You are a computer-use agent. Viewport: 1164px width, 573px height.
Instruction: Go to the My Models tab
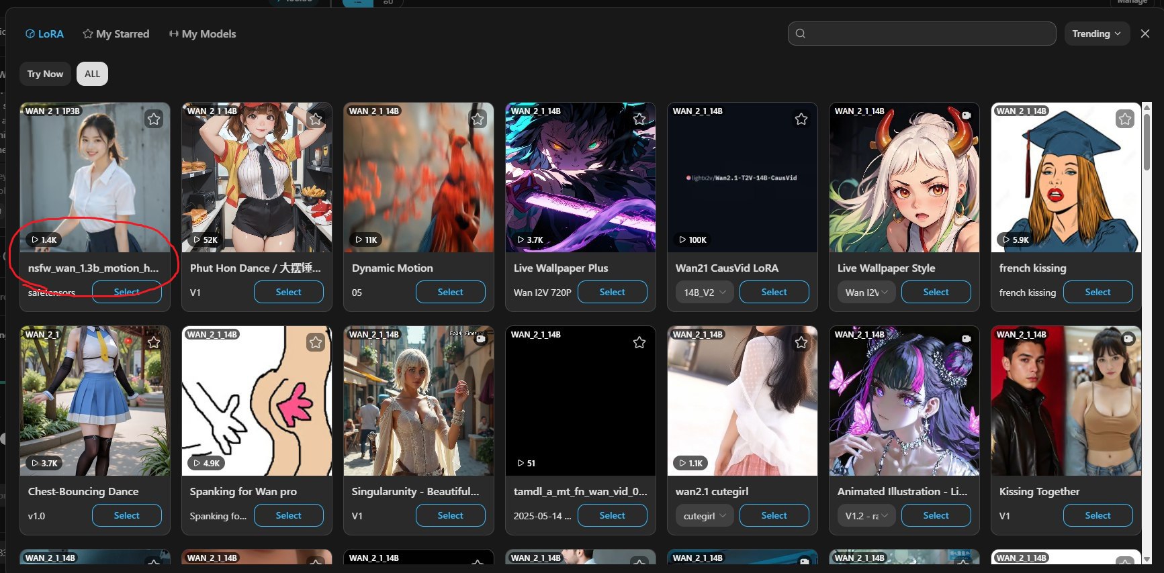(202, 34)
